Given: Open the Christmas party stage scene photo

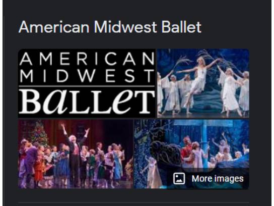Looking at the screenshot, I should 76,154.
